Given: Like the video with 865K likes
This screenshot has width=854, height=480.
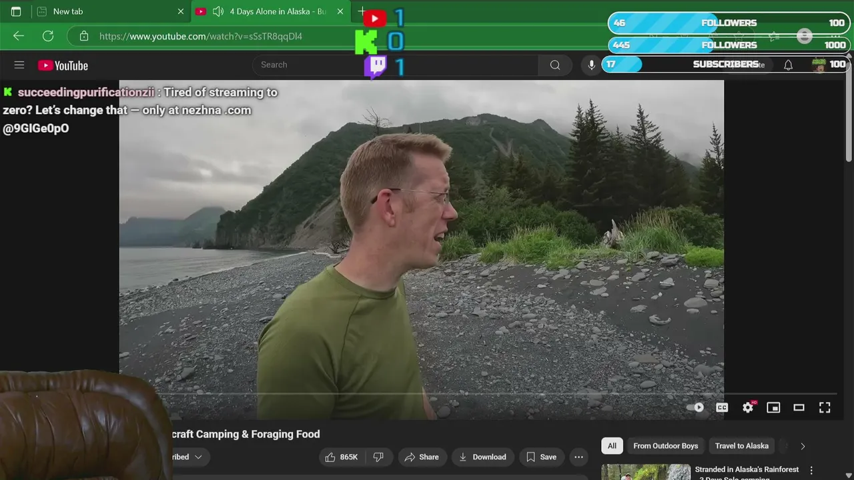Looking at the screenshot, I should pyautogui.click(x=342, y=457).
